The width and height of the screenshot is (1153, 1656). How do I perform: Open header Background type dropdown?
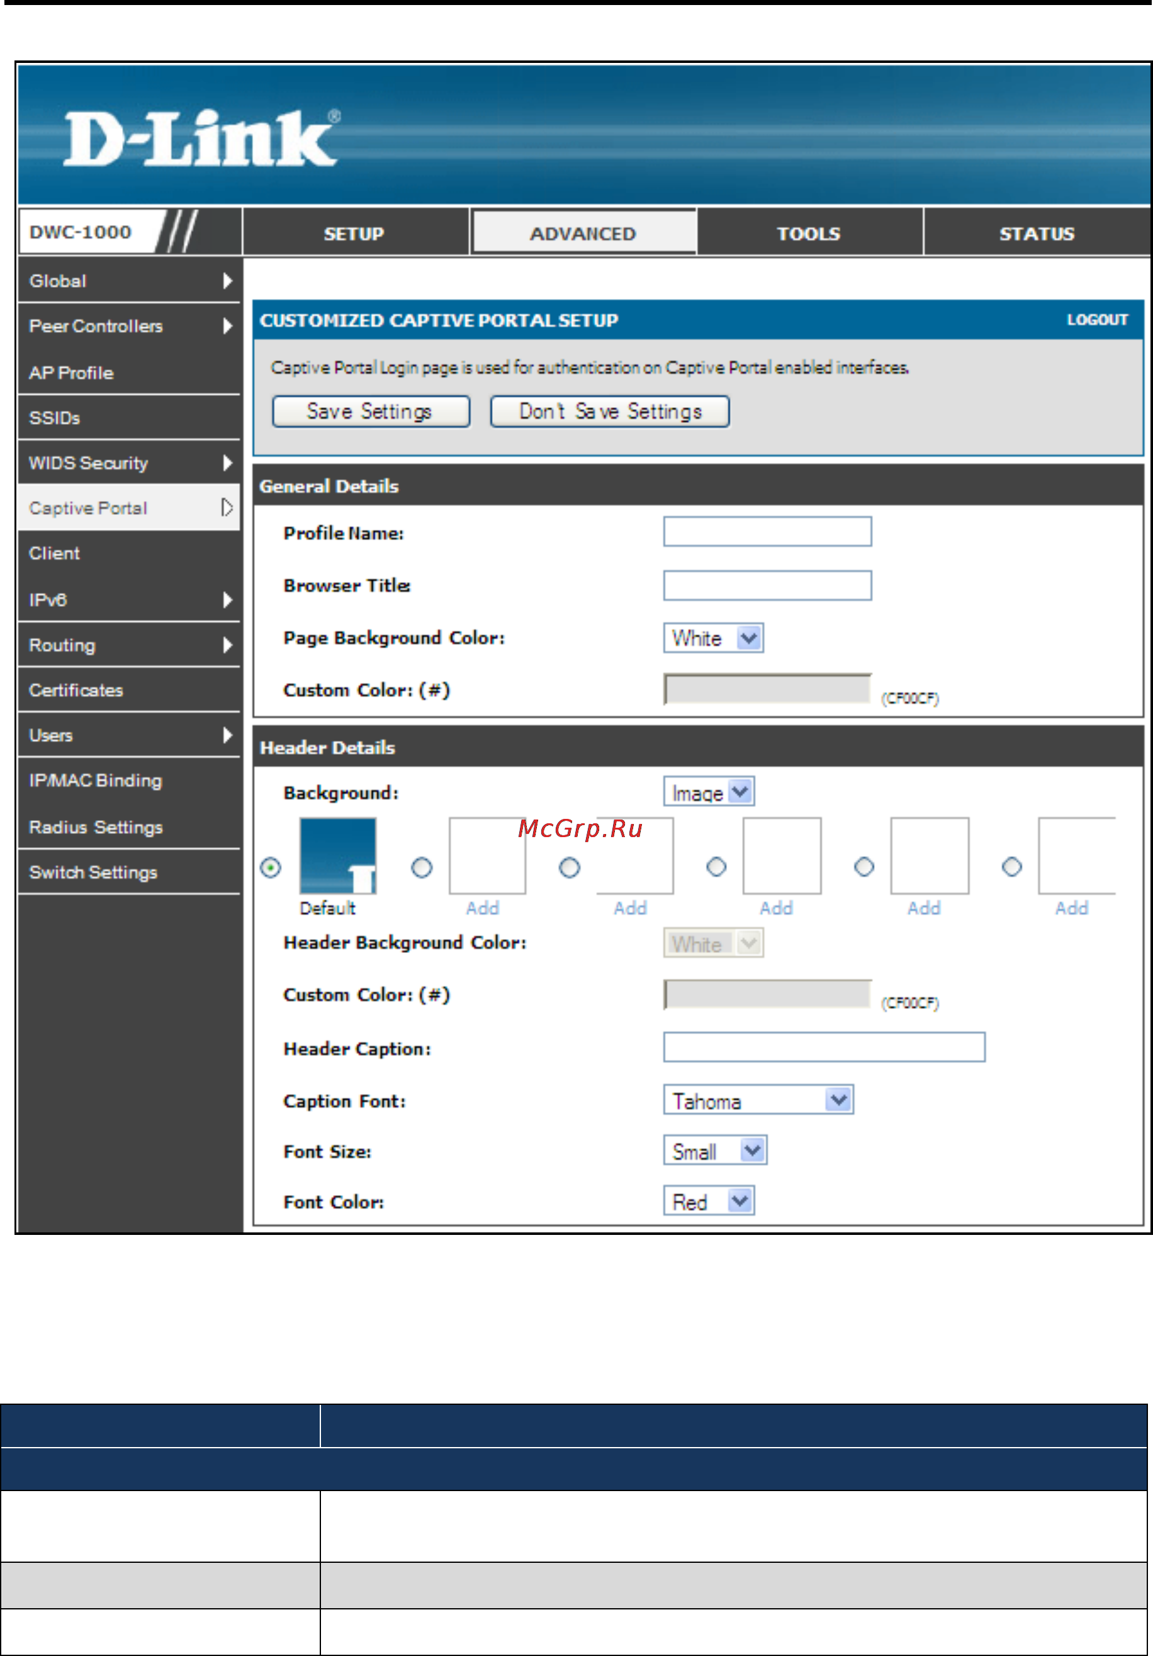[709, 792]
